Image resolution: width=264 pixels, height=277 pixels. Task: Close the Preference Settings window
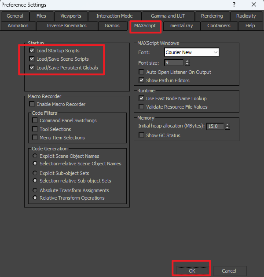click(254, 4)
